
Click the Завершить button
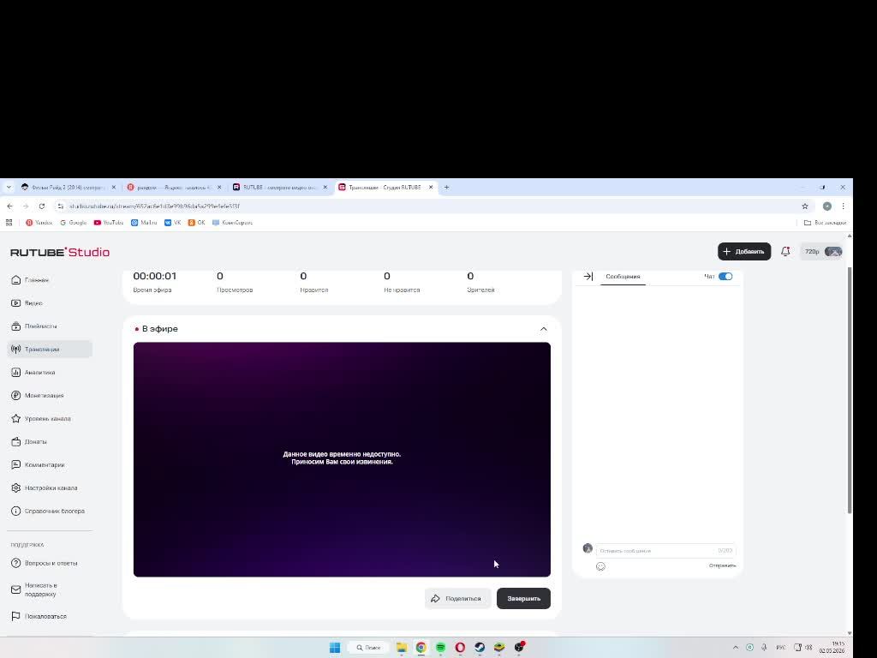523,599
